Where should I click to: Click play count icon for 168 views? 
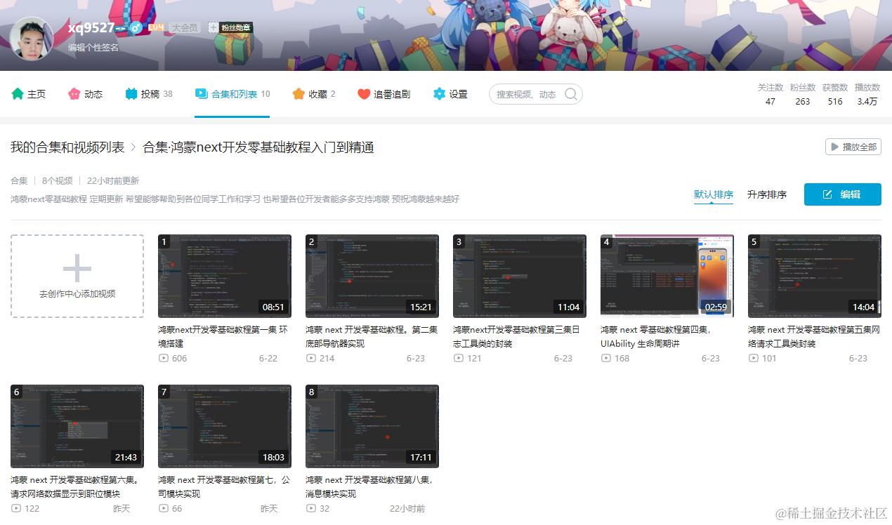[606, 358]
